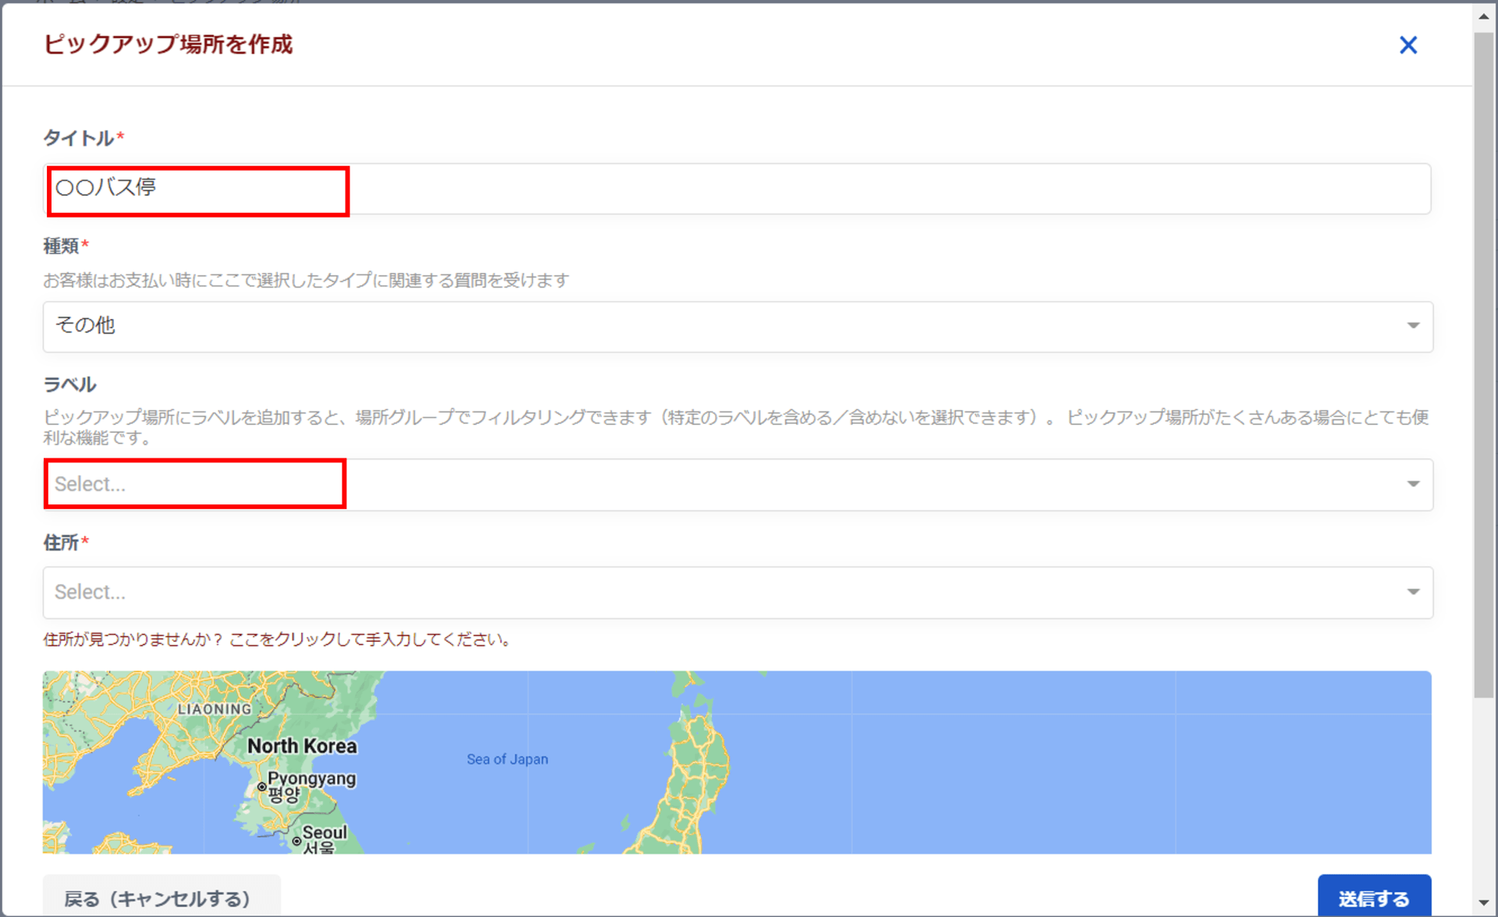Click Pyongyang marker on the map
This screenshot has width=1498, height=917.
[262, 787]
